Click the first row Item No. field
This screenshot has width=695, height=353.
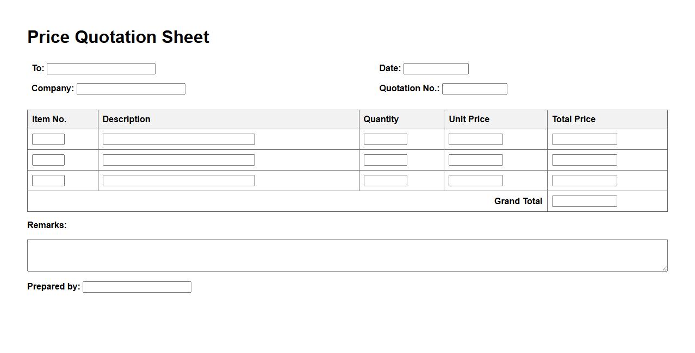coord(48,140)
